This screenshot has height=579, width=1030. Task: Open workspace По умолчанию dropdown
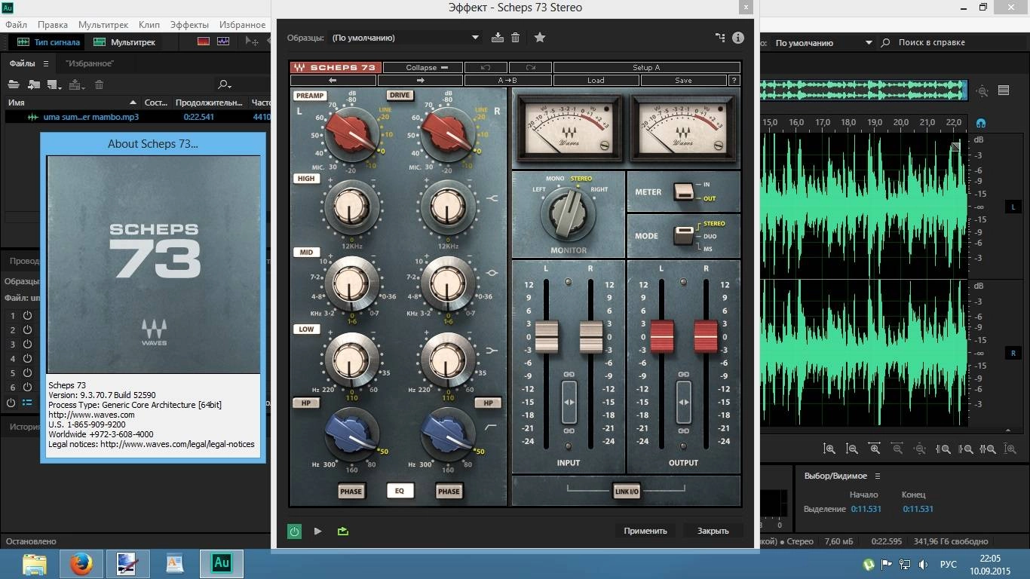823,43
